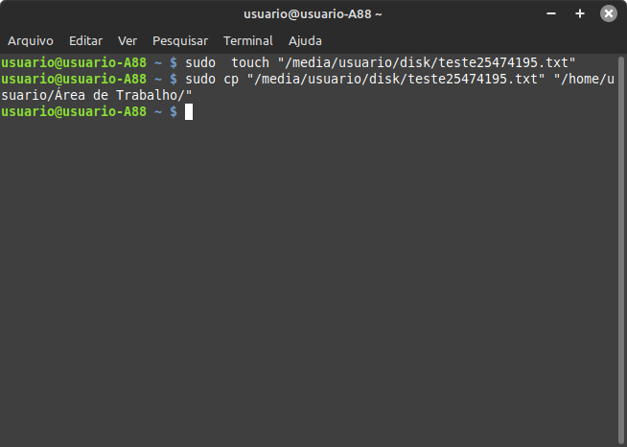Close the terminal with the X icon
Viewport: 627px width, 447px height.
click(x=609, y=13)
